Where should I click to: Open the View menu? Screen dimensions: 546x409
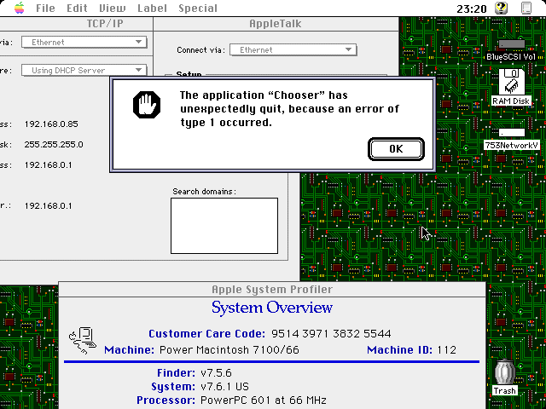click(x=112, y=9)
